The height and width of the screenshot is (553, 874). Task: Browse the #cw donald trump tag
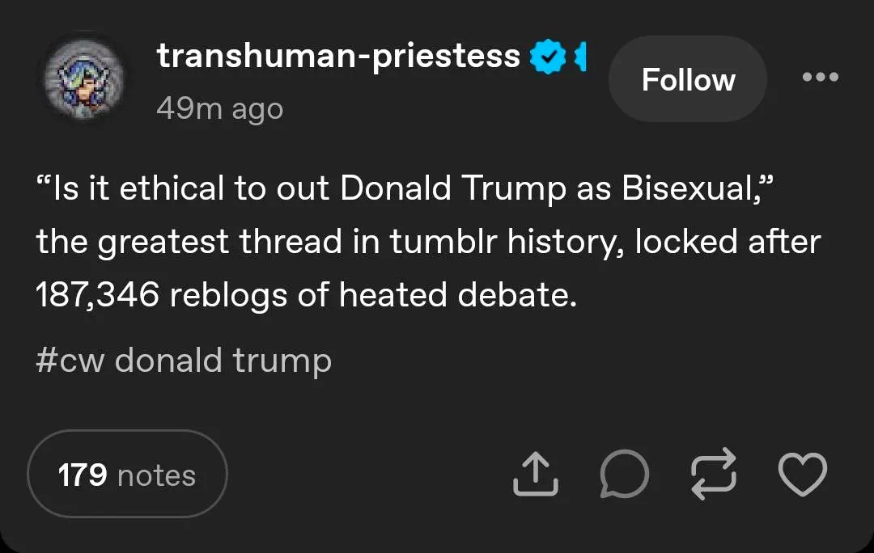[x=184, y=360]
